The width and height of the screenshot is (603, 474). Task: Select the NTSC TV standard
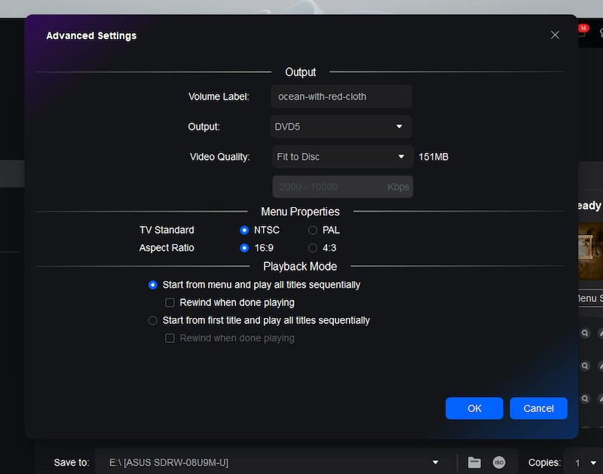[244, 230]
